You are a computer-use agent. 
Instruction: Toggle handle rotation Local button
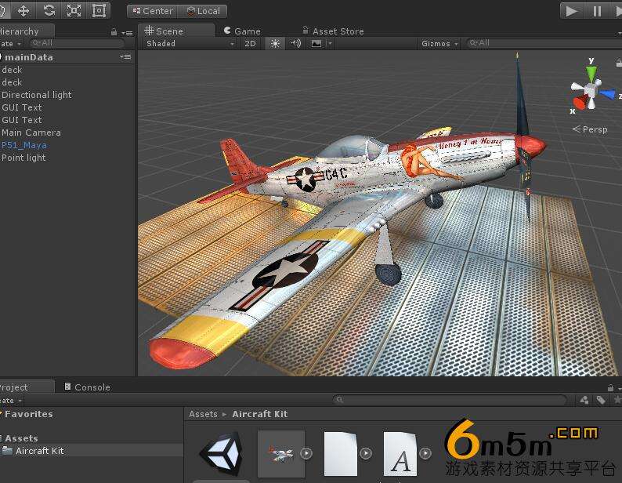(x=203, y=11)
